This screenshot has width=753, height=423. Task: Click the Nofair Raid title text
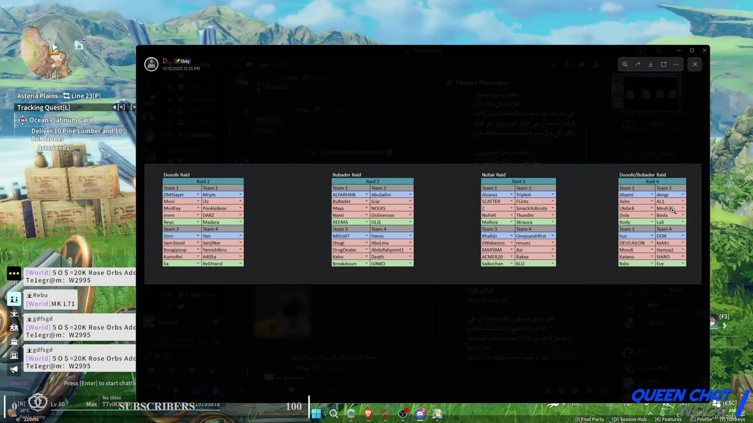[494, 174]
